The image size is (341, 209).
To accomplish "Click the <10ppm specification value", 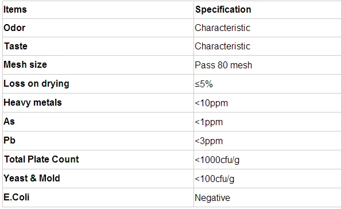I will click(211, 103).
